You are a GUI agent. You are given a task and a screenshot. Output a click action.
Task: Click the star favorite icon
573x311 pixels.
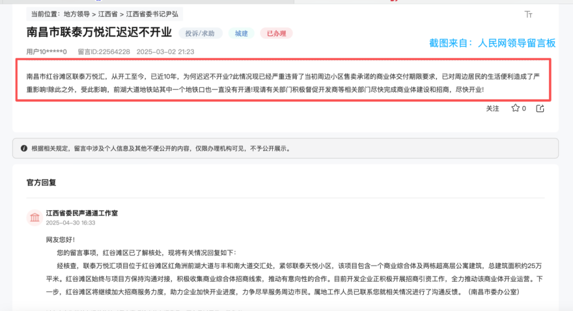point(515,108)
